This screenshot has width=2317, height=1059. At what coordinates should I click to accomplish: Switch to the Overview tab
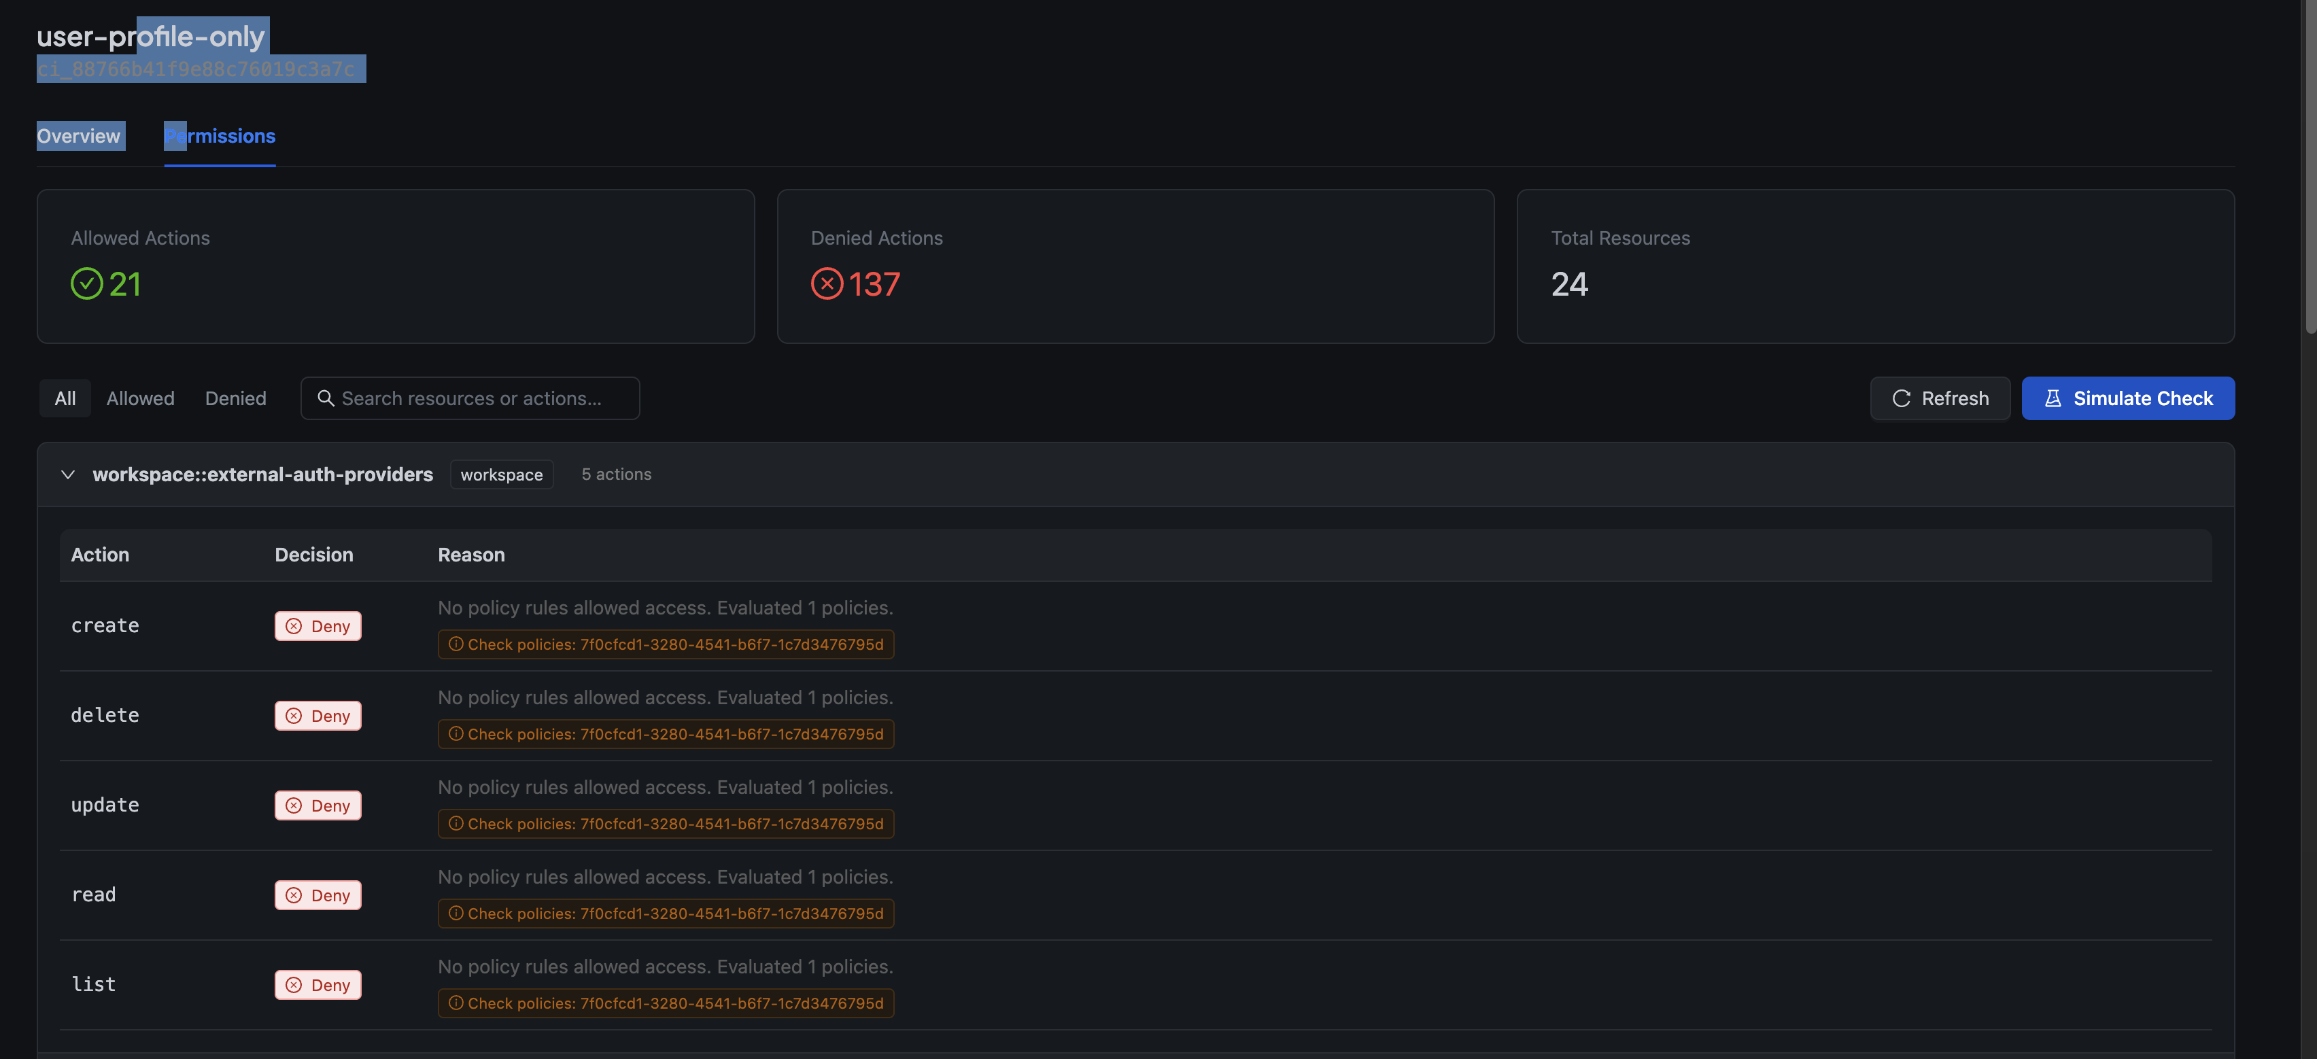pyautogui.click(x=79, y=136)
